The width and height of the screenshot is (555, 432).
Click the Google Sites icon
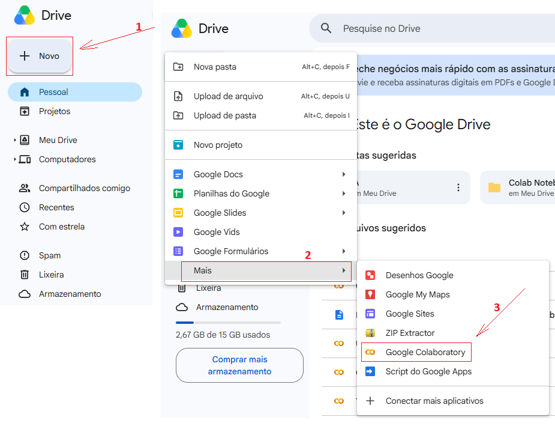370,314
